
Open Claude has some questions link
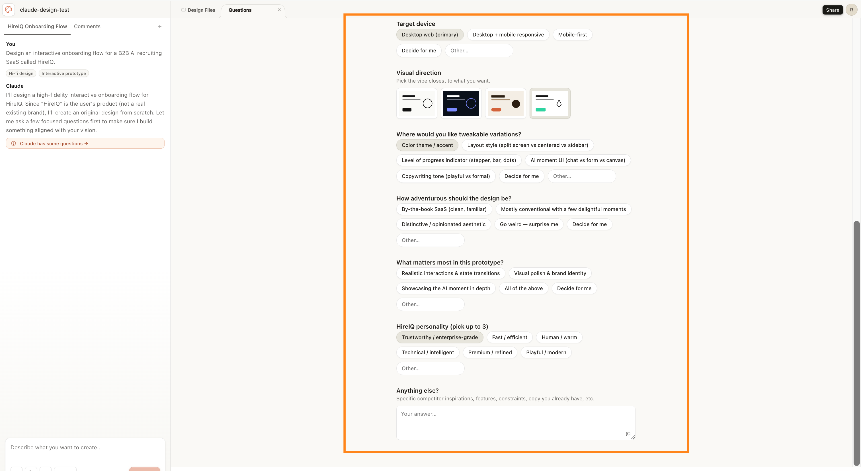(x=54, y=144)
